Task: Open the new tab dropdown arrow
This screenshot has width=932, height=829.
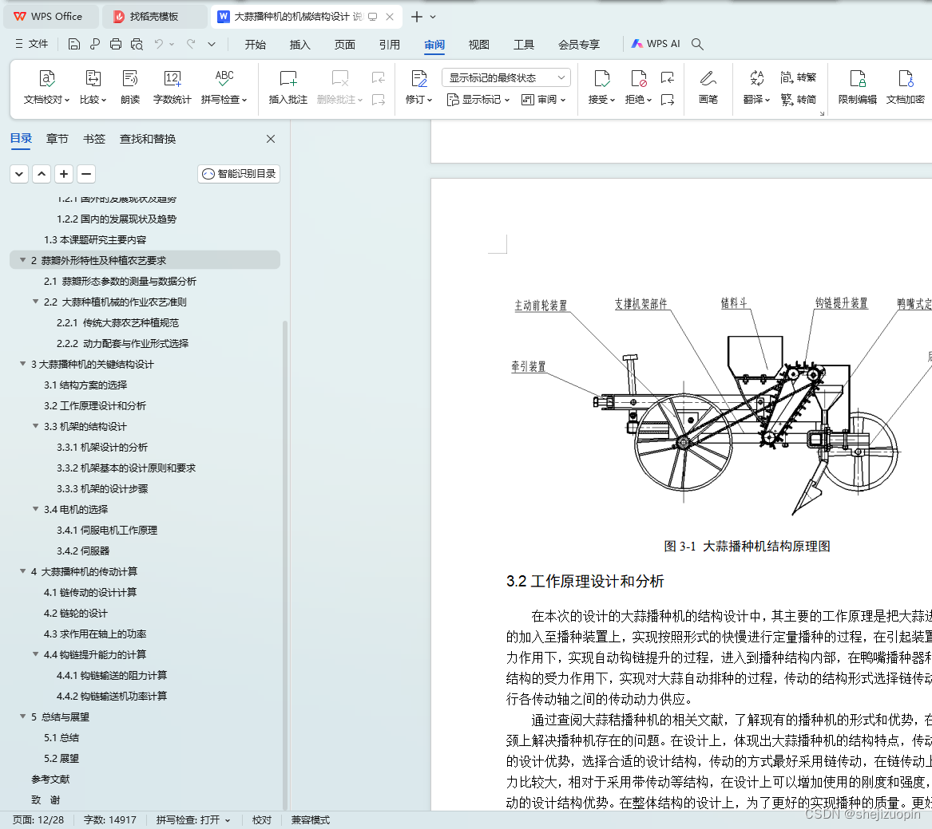Action: [x=433, y=17]
